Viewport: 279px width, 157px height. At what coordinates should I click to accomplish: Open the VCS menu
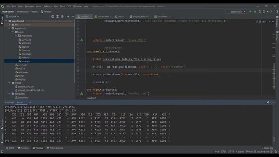point(69,7)
